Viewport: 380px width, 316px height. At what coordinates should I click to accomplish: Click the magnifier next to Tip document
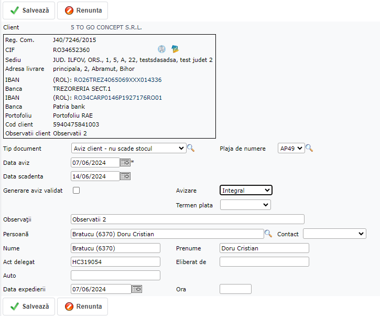click(x=191, y=149)
